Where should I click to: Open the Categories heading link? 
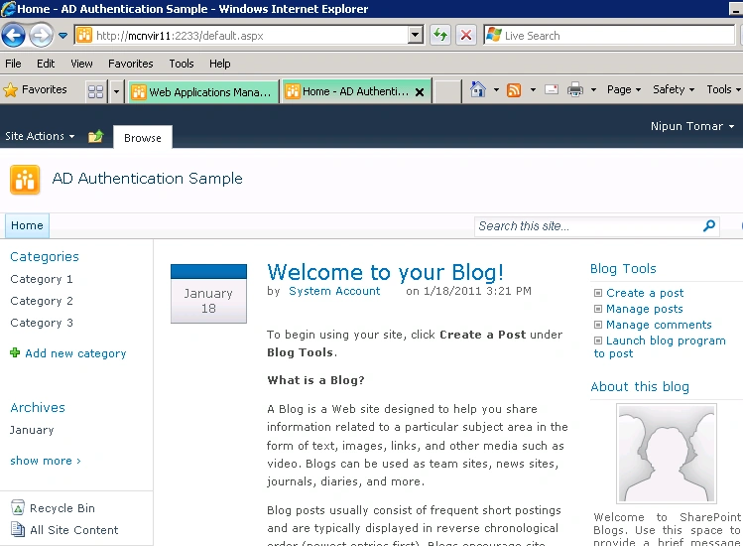point(45,257)
